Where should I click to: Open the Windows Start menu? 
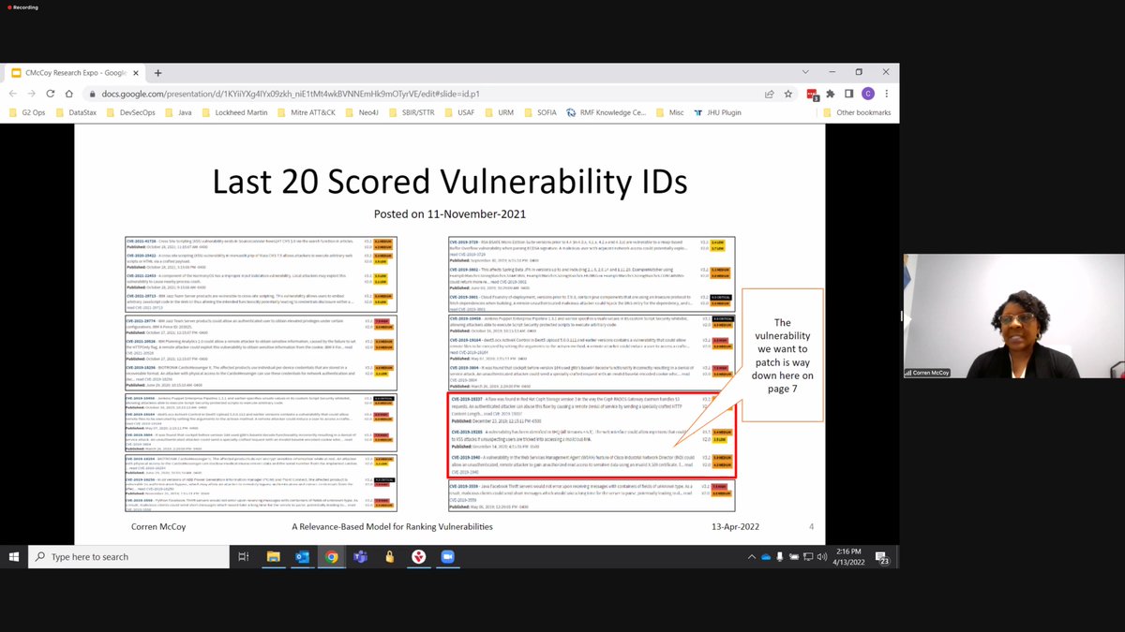(14, 556)
